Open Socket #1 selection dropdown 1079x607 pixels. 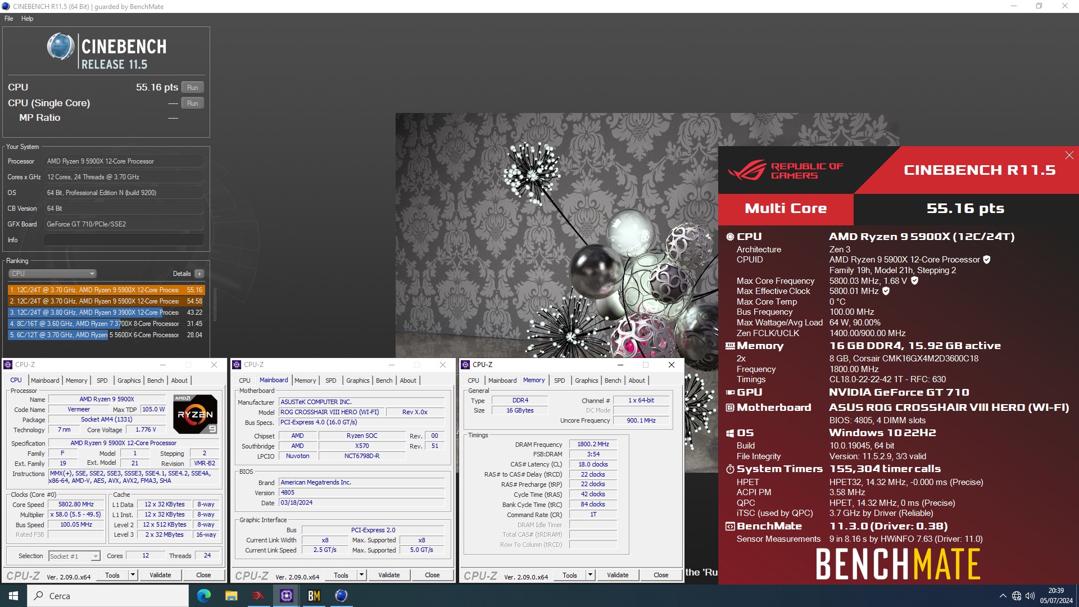[74, 556]
